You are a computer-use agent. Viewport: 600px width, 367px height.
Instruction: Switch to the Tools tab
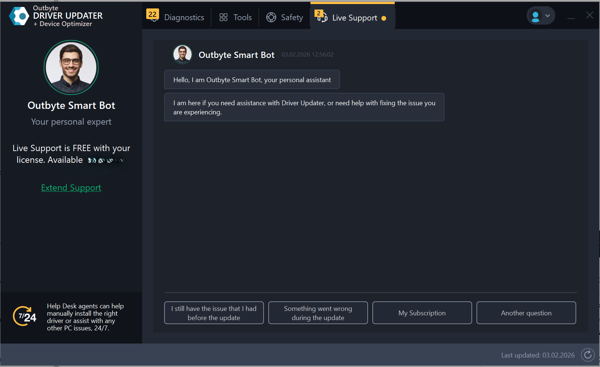(242, 18)
